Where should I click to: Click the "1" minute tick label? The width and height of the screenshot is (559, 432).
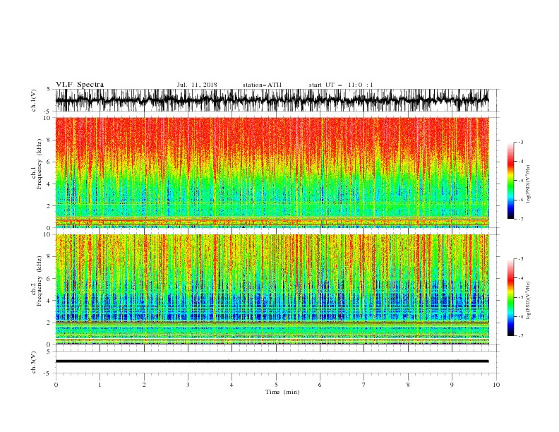coord(100,385)
